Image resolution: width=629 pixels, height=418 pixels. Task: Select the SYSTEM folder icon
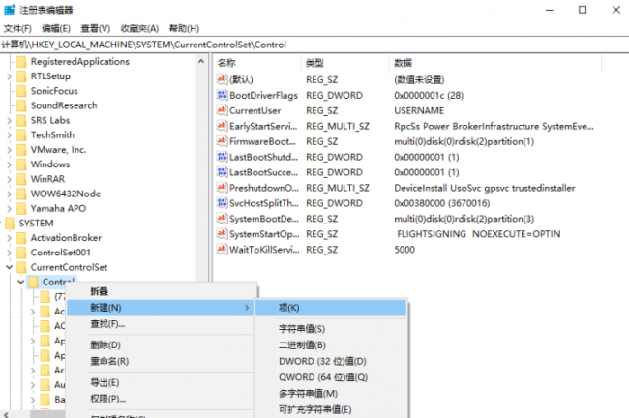10,224
